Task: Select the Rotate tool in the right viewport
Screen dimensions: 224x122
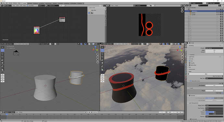Action: pyautogui.click(x=102, y=57)
